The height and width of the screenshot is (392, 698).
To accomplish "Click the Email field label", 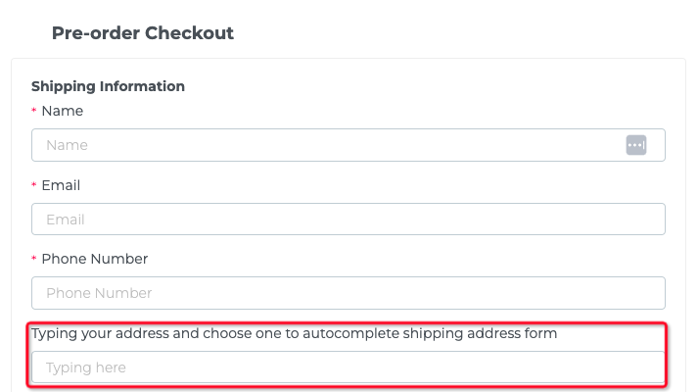I will 61,185.
